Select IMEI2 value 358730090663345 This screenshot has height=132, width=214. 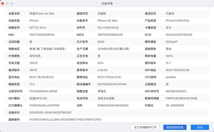click(110, 35)
